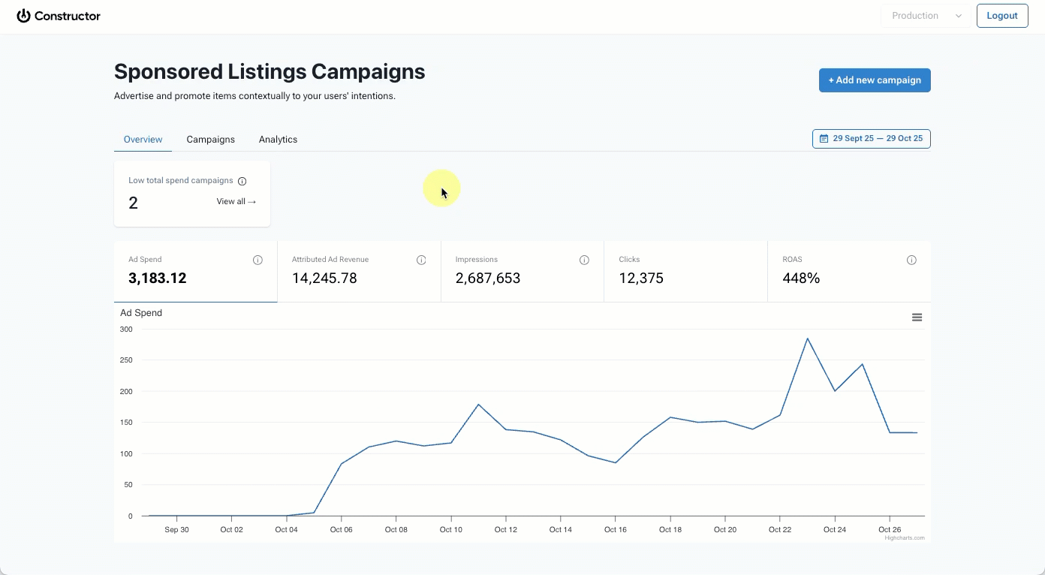Click the Ad Spend value 3,183.12
This screenshot has height=575, width=1045.
tap(158, 278)
